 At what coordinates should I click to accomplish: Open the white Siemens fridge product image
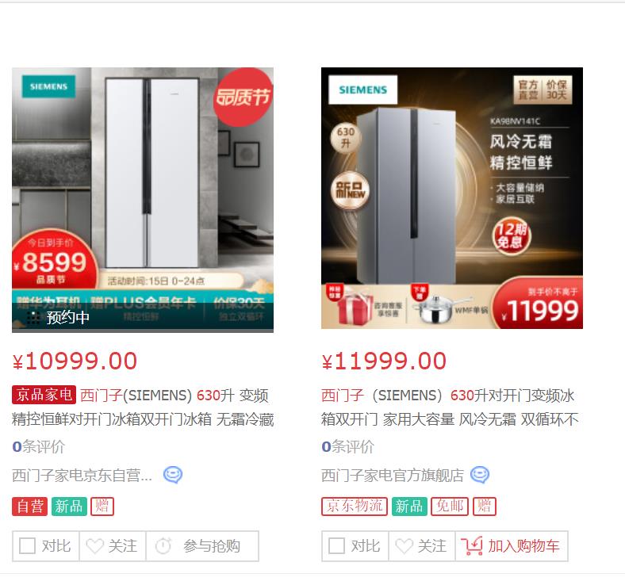coord(143,200)
